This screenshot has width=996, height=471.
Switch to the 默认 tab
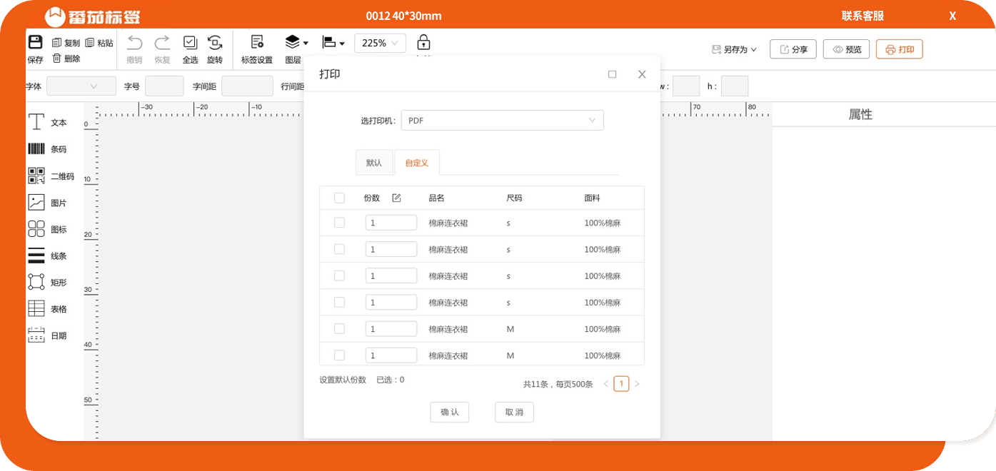(x=374, y=162)
